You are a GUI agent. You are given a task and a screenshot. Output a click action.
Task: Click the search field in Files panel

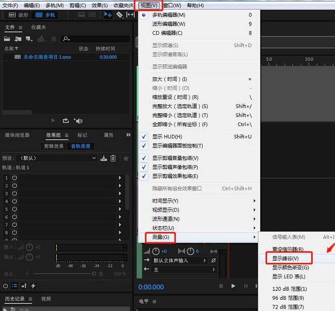click(95, 39)
